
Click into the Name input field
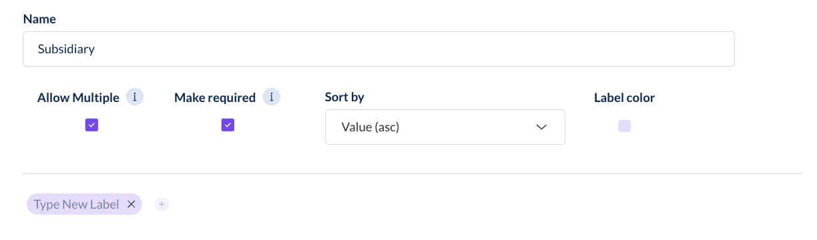click(378, 49)
